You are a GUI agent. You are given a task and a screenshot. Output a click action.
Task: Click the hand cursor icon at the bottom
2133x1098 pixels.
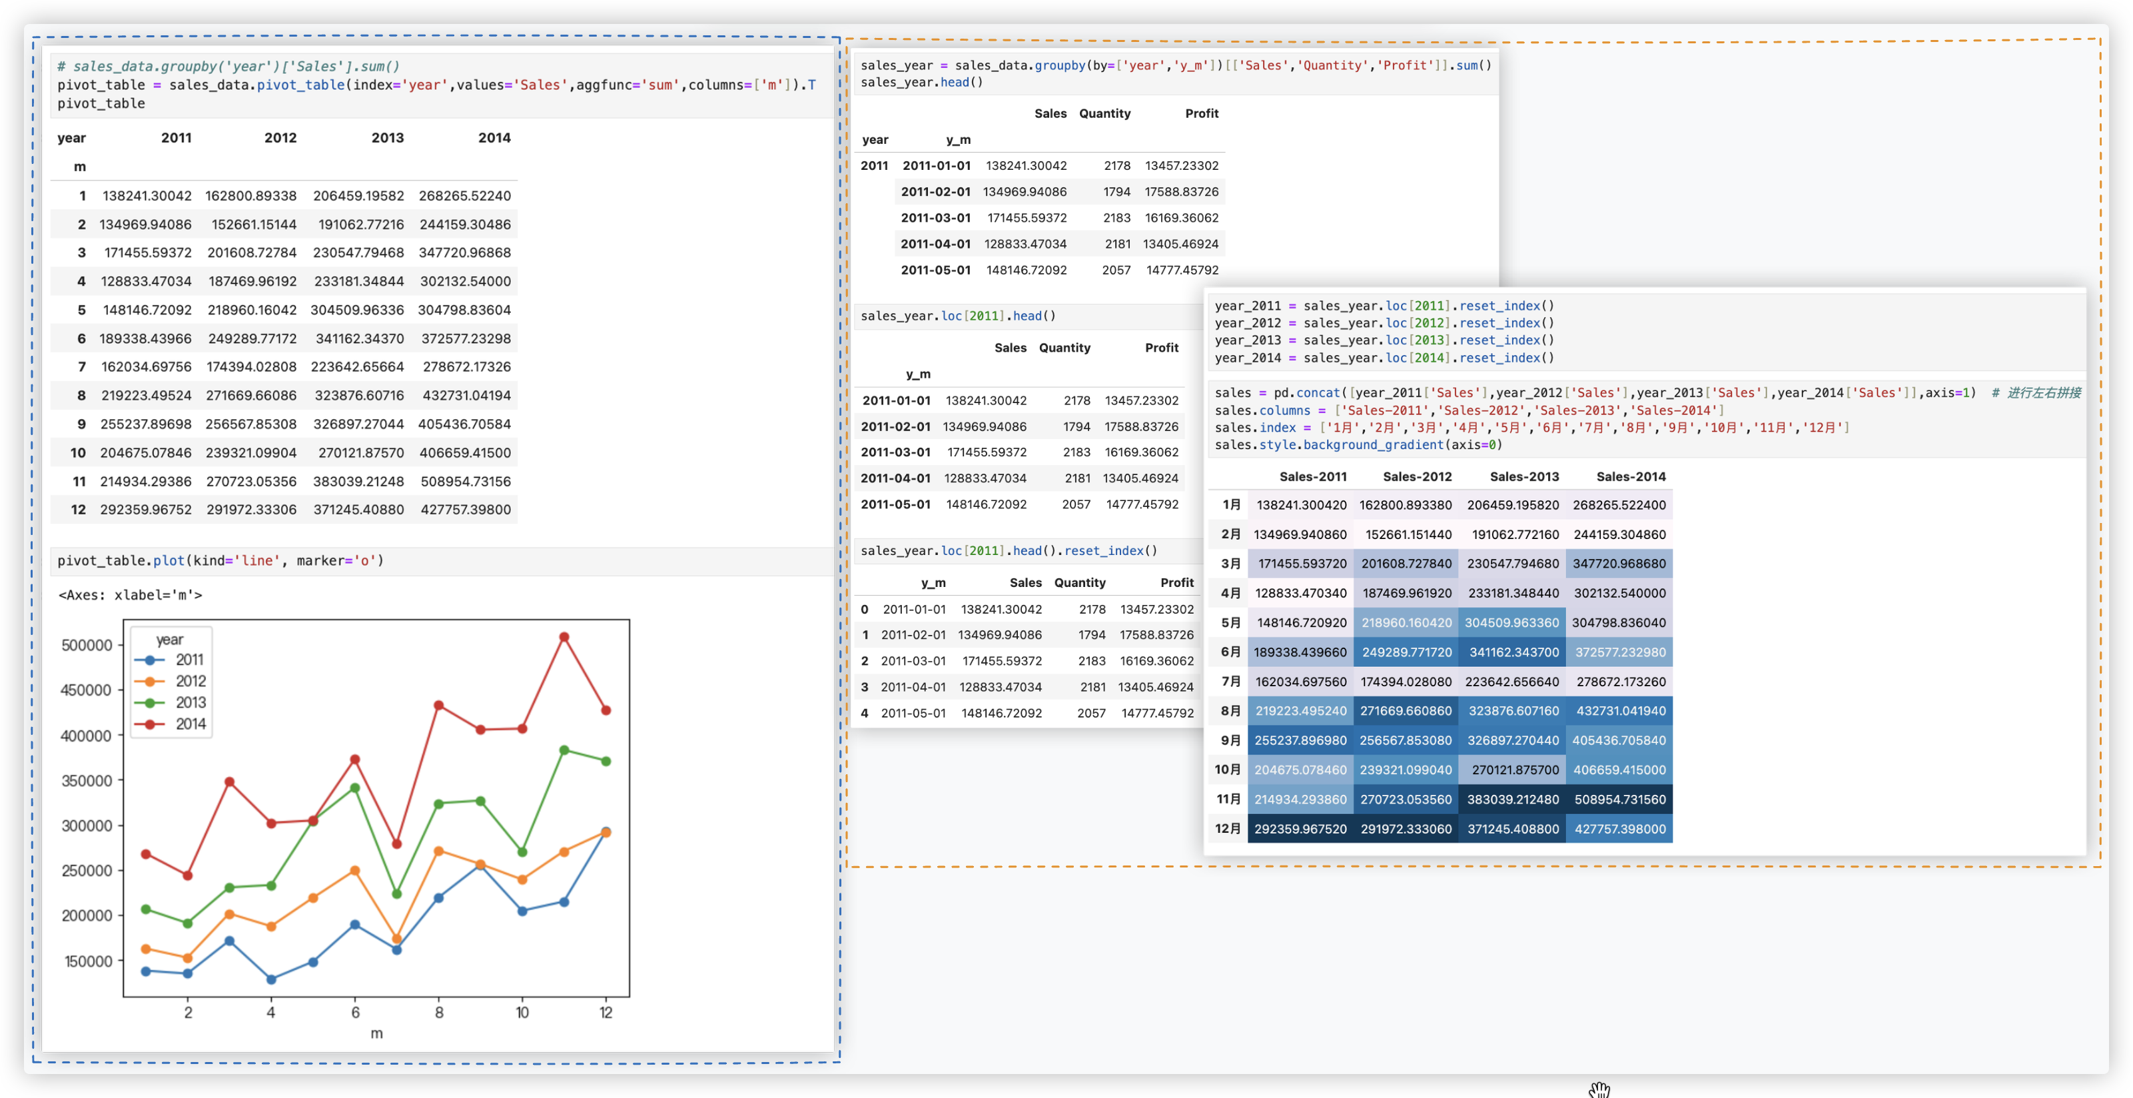click(x=1599, y=1090)
